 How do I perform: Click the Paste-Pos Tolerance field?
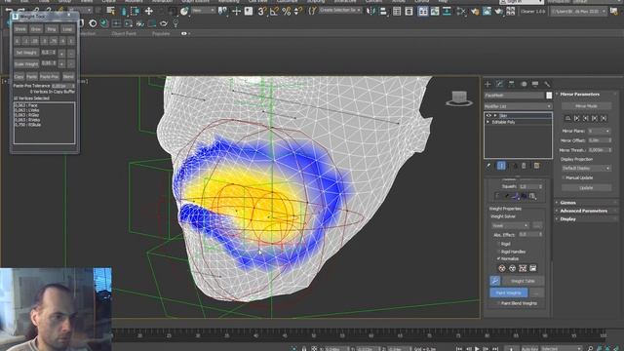point(63,86)
